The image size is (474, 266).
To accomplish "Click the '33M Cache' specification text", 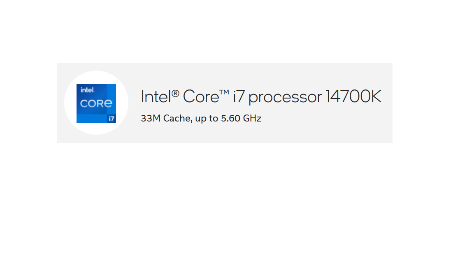I will coord(166,119).
